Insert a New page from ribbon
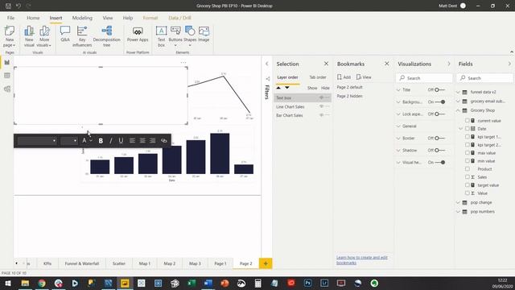Viewport: 515px width, 290px height. click(10, 36)
